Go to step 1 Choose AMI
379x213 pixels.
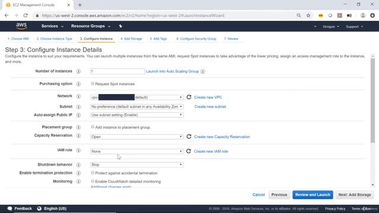coord(18,38)
